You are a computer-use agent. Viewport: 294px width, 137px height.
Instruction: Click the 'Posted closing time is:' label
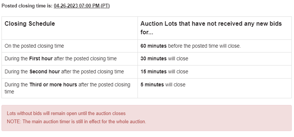(x=27, y=6)
